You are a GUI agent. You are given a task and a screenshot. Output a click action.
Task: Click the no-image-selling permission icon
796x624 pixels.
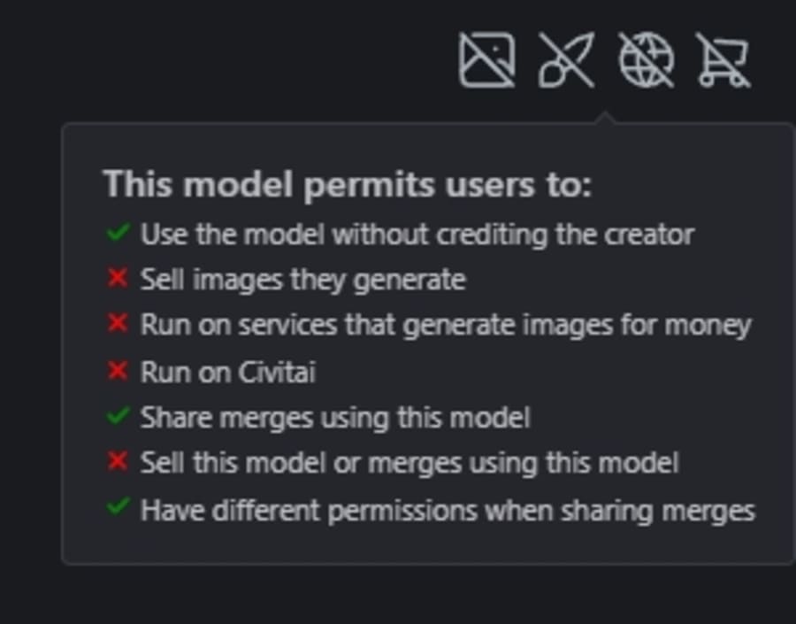[x=486, y=60]
